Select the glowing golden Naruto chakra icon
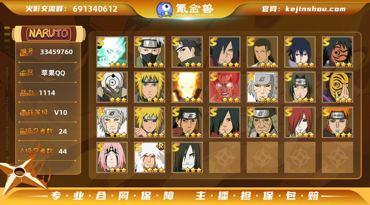Image resolution: width=370 pixels, height=205 pixels. pyautogui.click(x=187, y=87)
